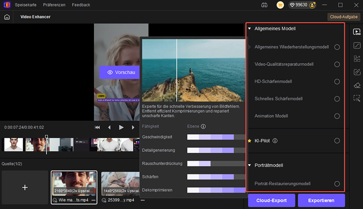This screenshot has width=363, height=209.
Task: Click the Quelle(1/2) label
Action: [12, 164]
